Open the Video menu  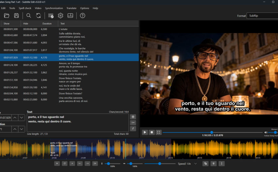(38, 8)
